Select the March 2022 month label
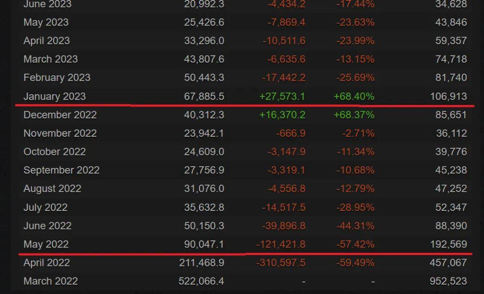This screenshot has height=294, width=484. coord(51,281)
